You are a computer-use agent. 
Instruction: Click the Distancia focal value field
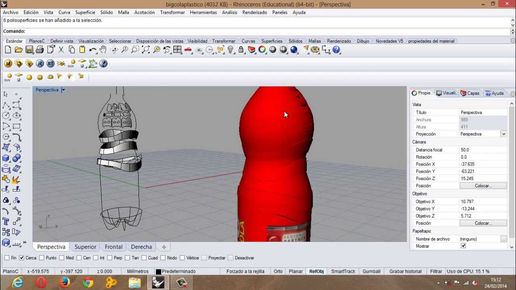pos(483,150)
